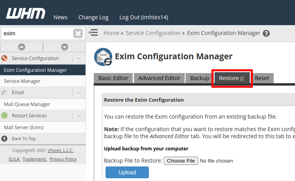Open the Advanced Editor tab

159,78
